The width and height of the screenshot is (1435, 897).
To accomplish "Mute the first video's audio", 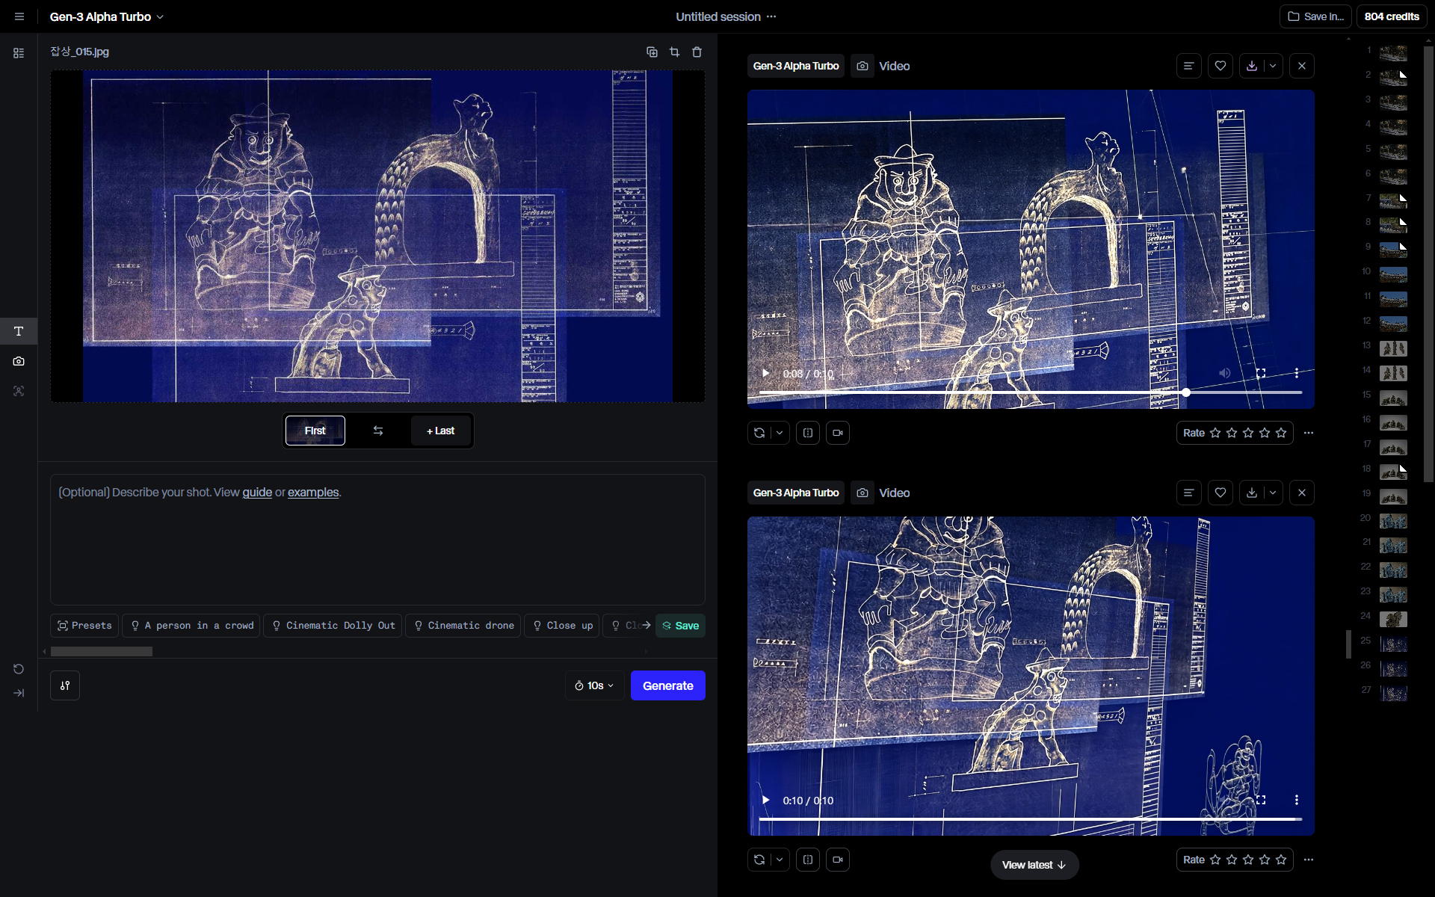I will 1224,373.
